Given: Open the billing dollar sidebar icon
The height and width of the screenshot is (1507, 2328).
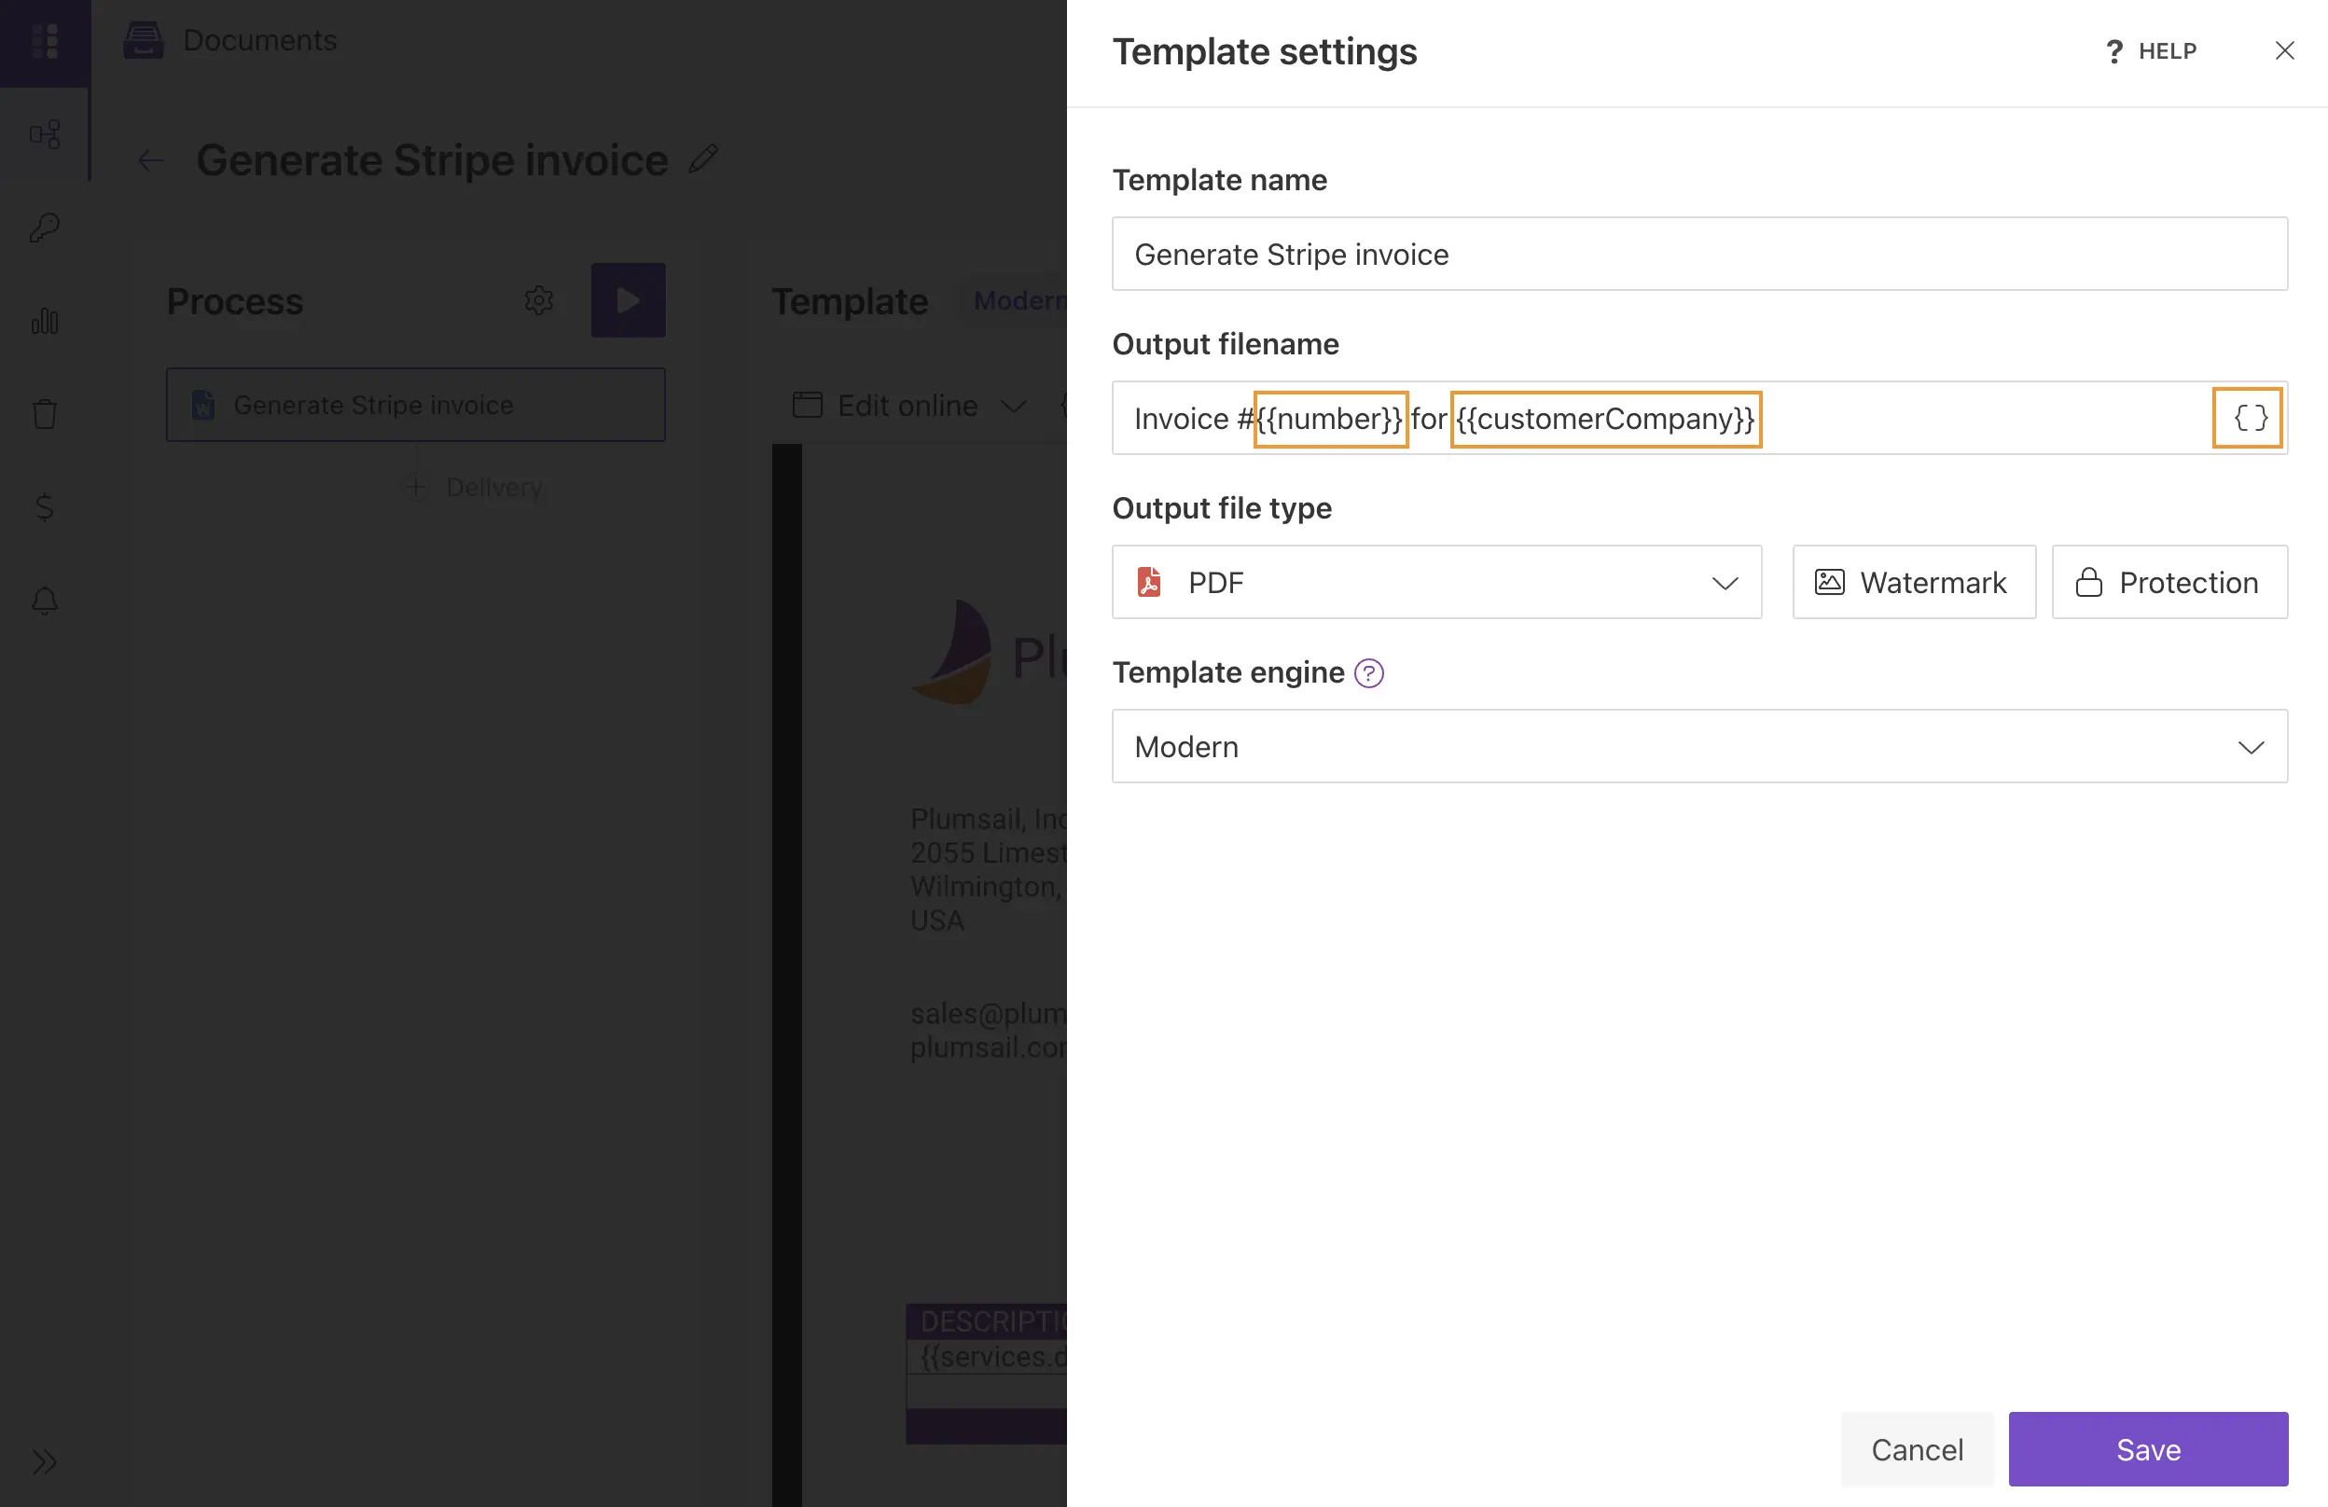Looking at the screenshot, I should click(45, 506).
